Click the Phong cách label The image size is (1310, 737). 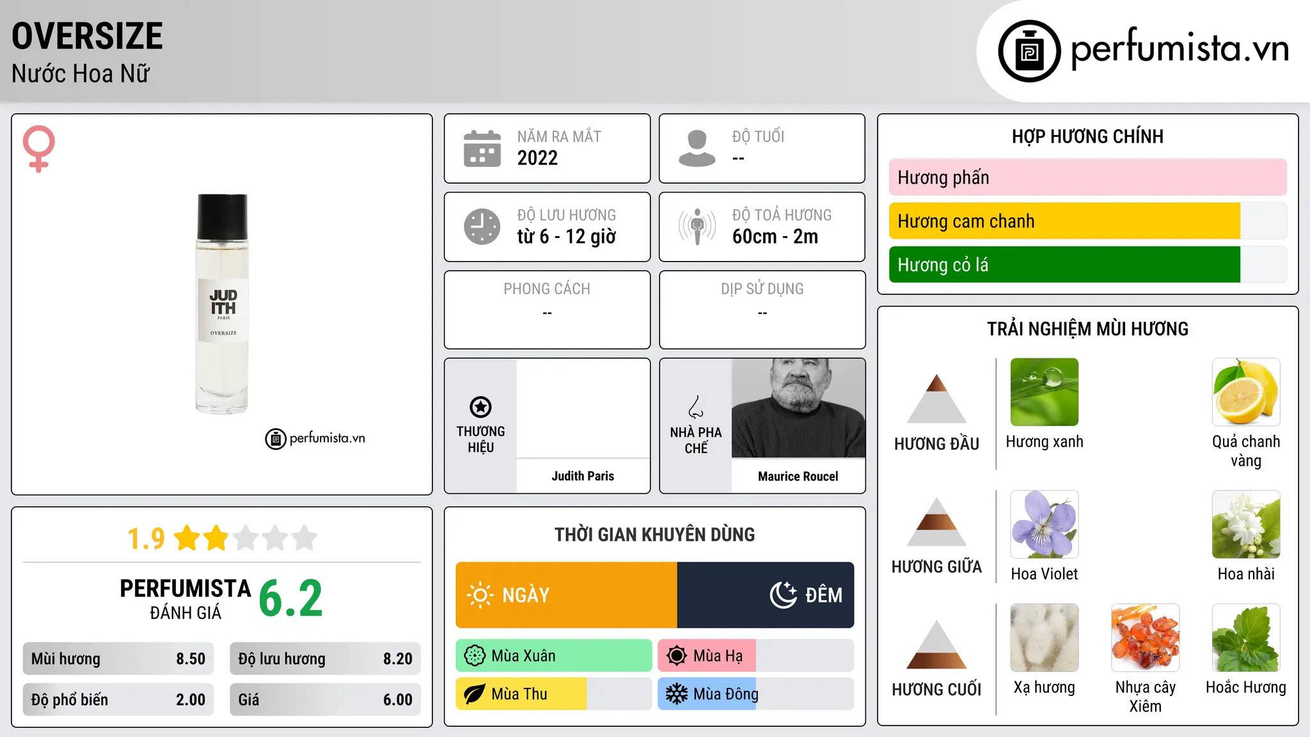[x=547, y=289]
